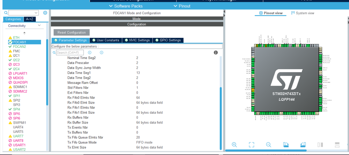Screen dimensions: 349x155
Task: Collapse the Configuration section bar
Action: 137,24
